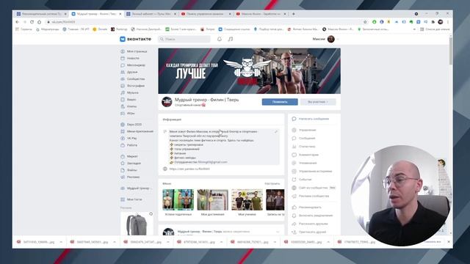Open Моя страница in VK sidebar

click(x=134, y=51)
